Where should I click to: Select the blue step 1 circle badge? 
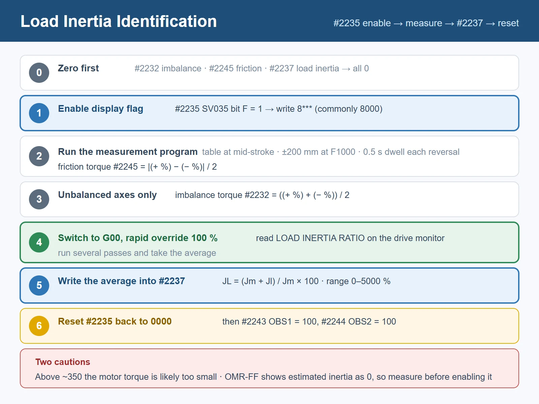[x=39, y=113]
